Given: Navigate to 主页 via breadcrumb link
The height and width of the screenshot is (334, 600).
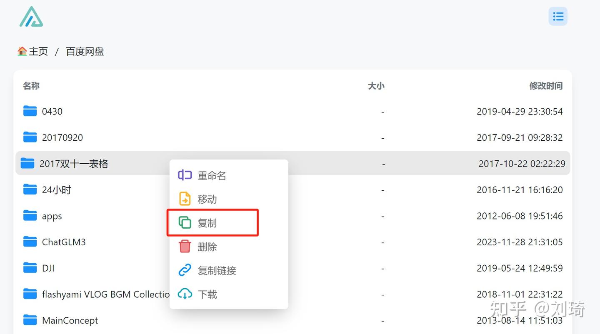Looking at the screenshot, I should [x=38, y=51].
